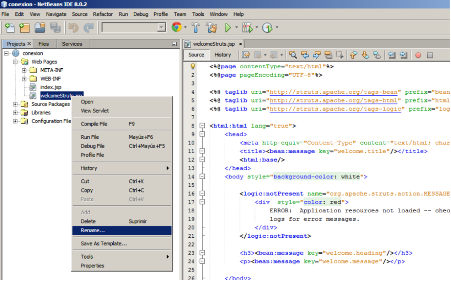Switch to the Files tab
This screenshot has height=281, width=451.
point(44,44)
